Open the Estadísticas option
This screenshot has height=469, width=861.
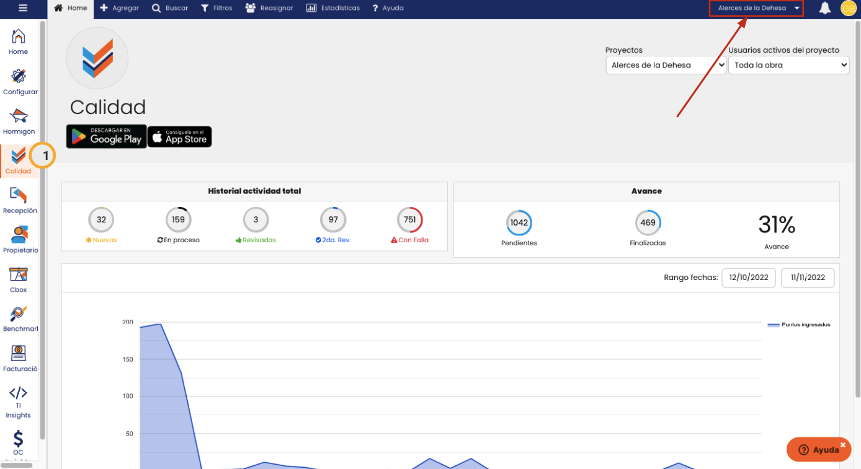333,8
